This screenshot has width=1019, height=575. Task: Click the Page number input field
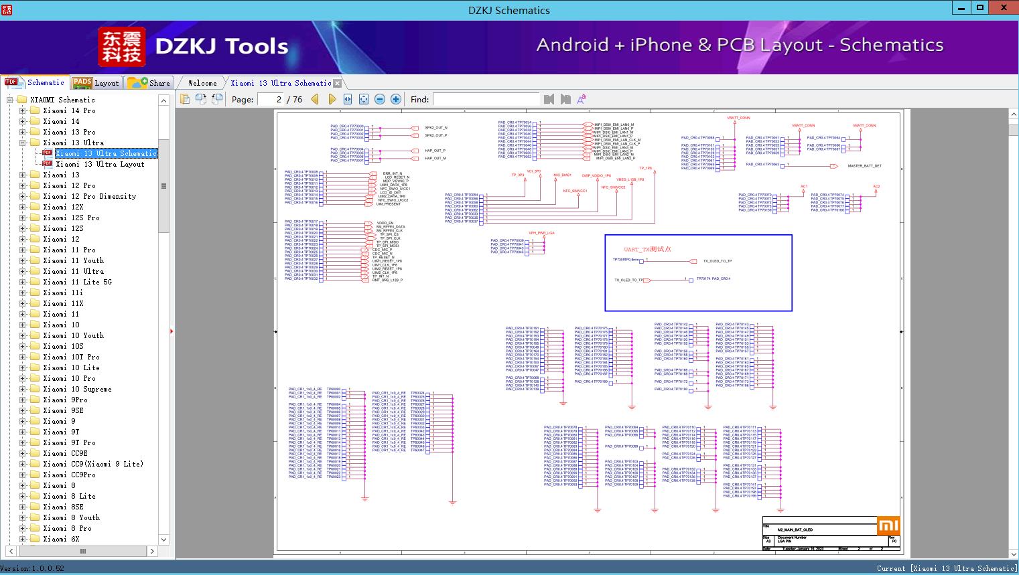tap(270, 99)
